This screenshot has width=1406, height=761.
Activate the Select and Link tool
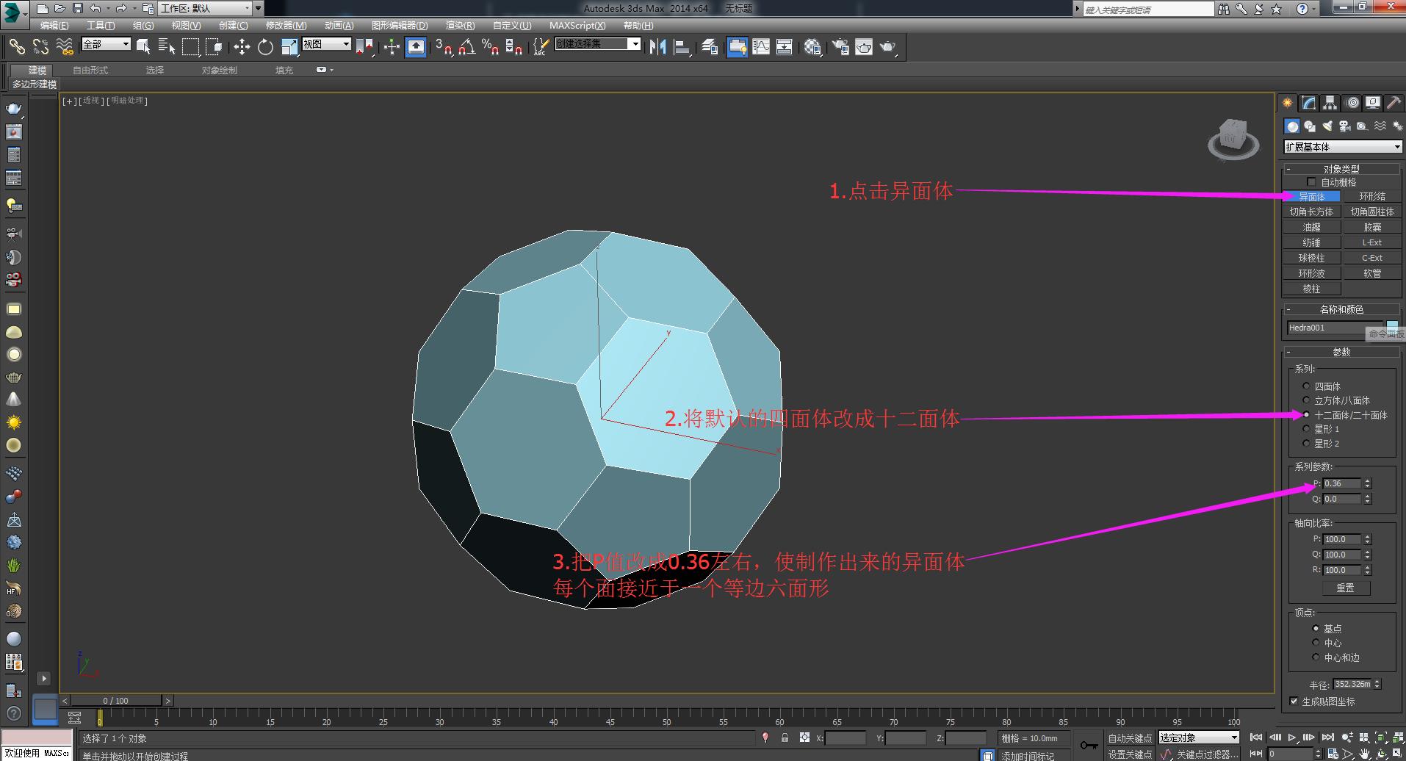[18, 47]
